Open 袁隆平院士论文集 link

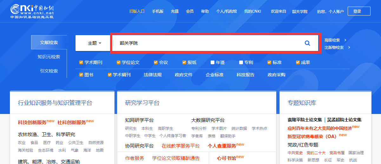(x=305, y=120)
